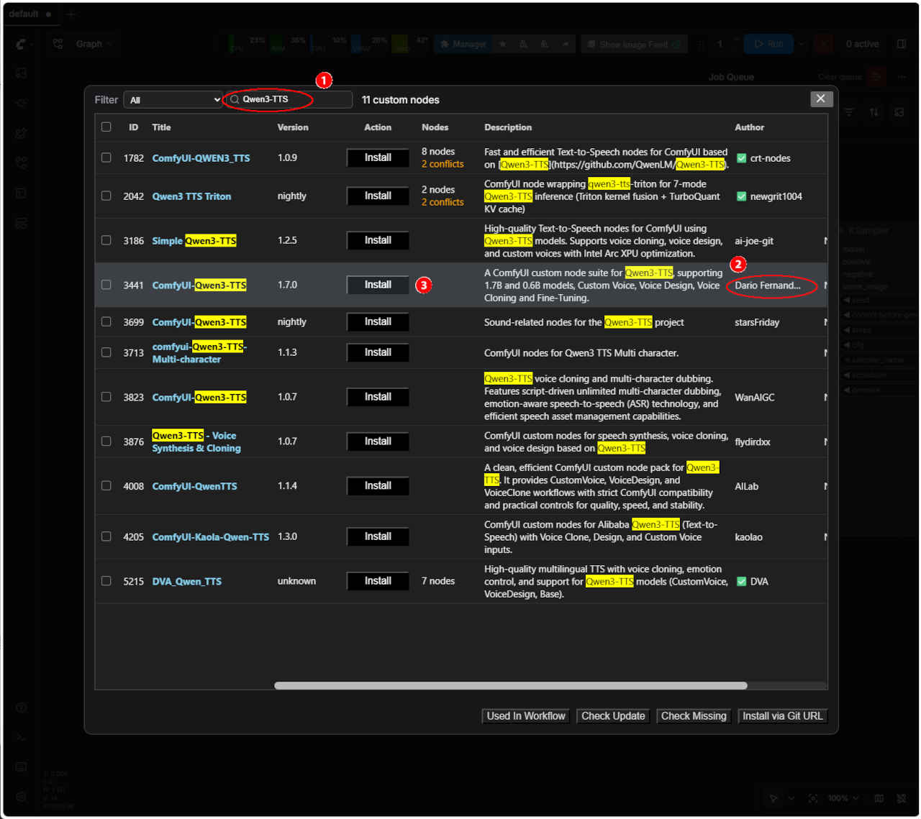Image resolution: width=921 pixels, height=819 pixels.
Task: Sort the table by the Title column header
Action: click(x=161, y=127)
